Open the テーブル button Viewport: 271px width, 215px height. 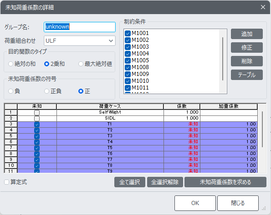point(247,75)
